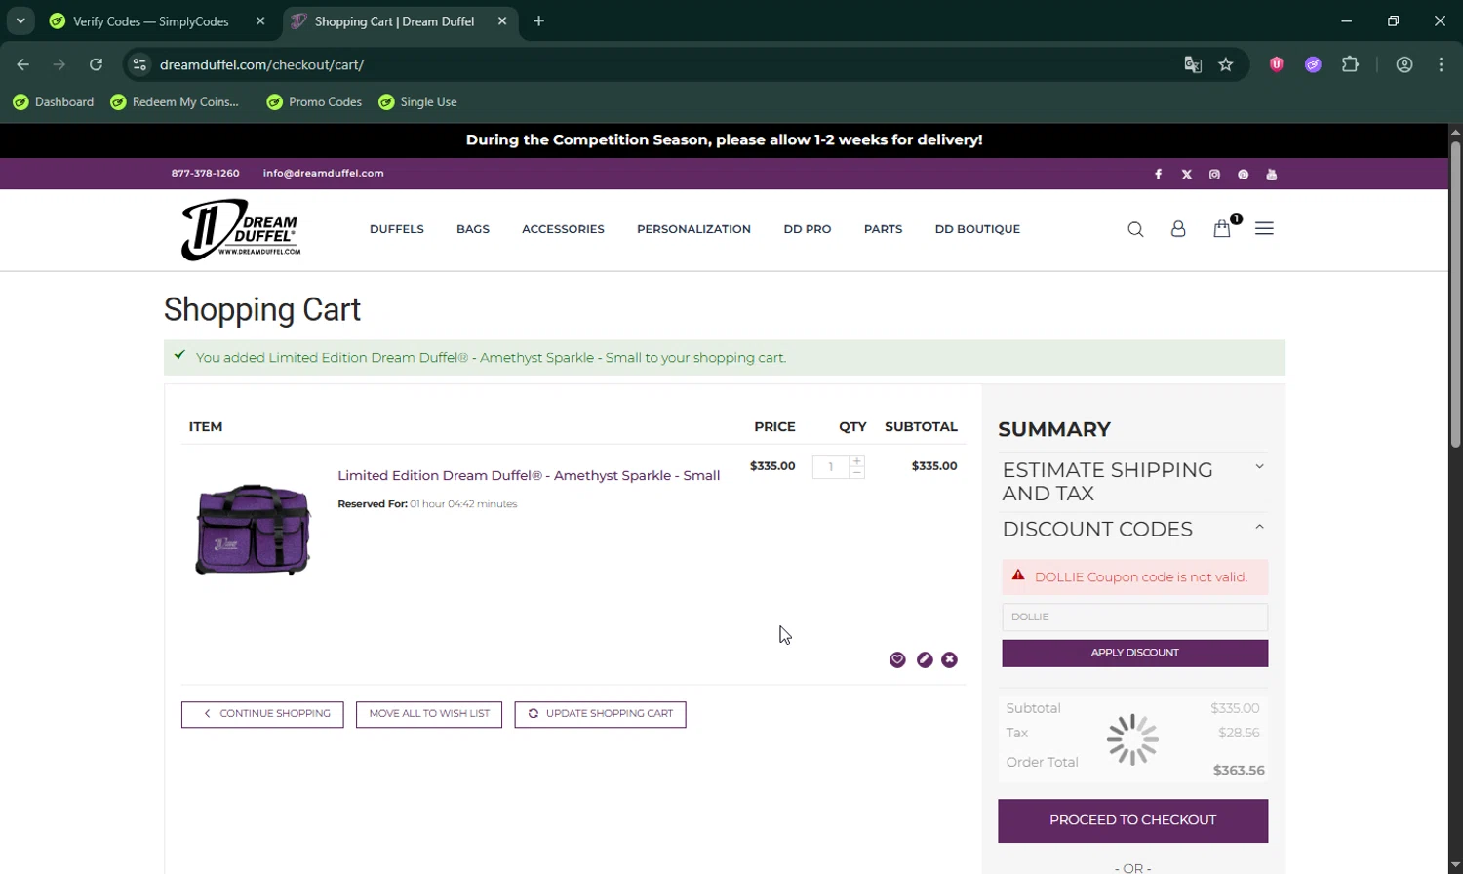
Task: Click the Dream Duffel logo
Action: click(241, 230)
